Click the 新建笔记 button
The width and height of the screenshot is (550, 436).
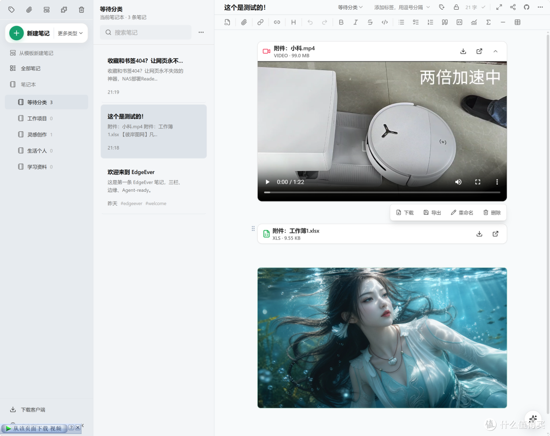(x=30, y=33)
